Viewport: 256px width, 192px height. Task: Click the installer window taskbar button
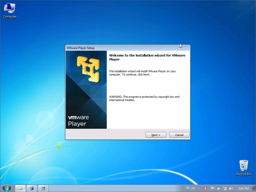tap(43, 188)
